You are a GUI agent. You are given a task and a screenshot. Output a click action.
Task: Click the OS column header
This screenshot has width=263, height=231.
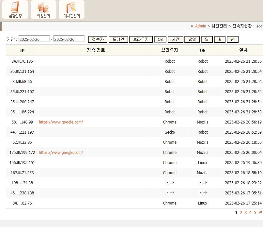(x=203, y=50)
